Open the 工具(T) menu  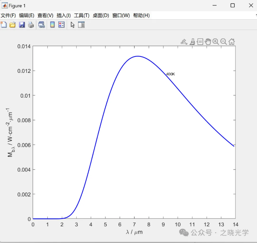click(x=81, y=15)
